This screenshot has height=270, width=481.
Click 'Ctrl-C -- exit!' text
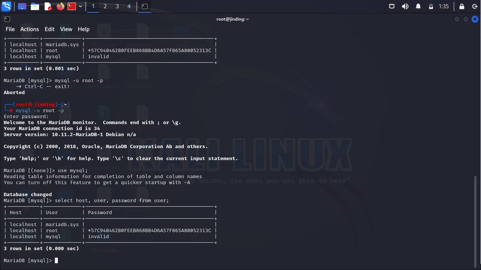click(47, 87)
